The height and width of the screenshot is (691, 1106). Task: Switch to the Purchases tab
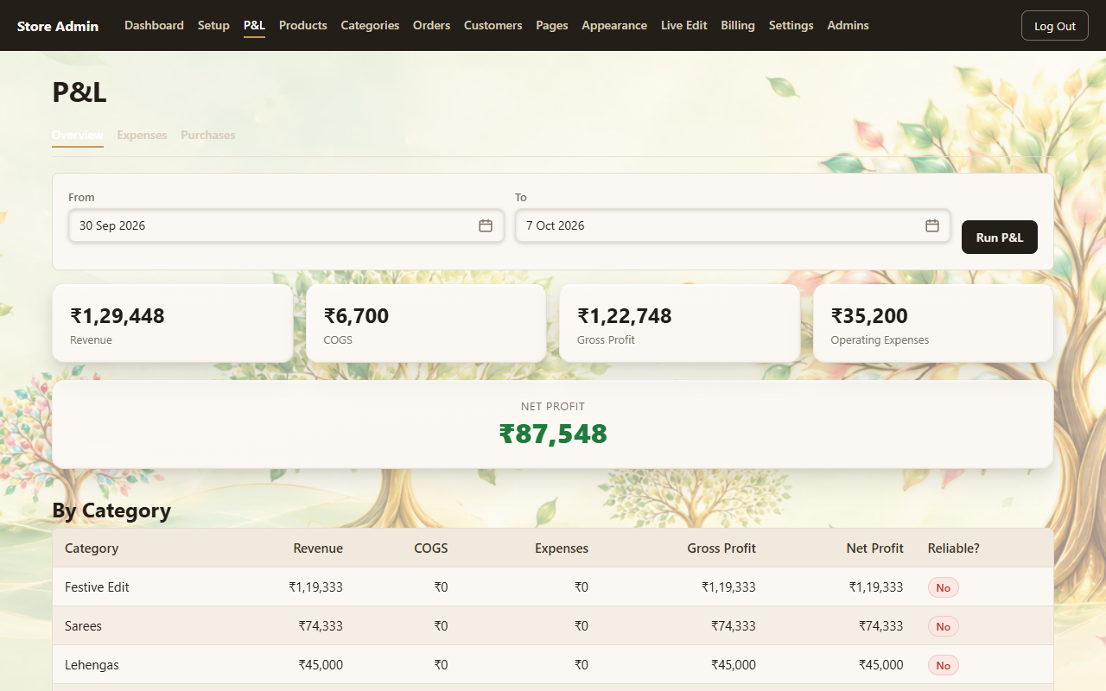[208, 135]
